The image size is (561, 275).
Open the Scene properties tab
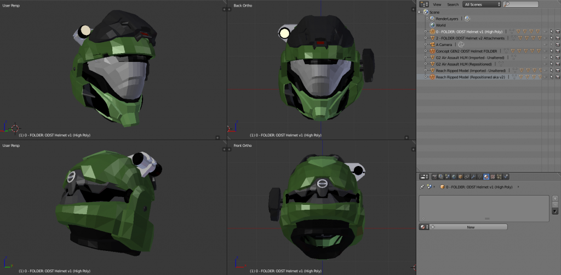click(x=447, y=176)
